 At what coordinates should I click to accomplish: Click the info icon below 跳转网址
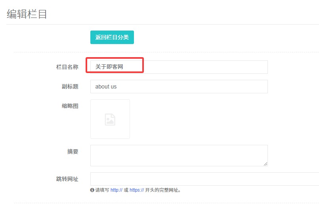[92, 190]
